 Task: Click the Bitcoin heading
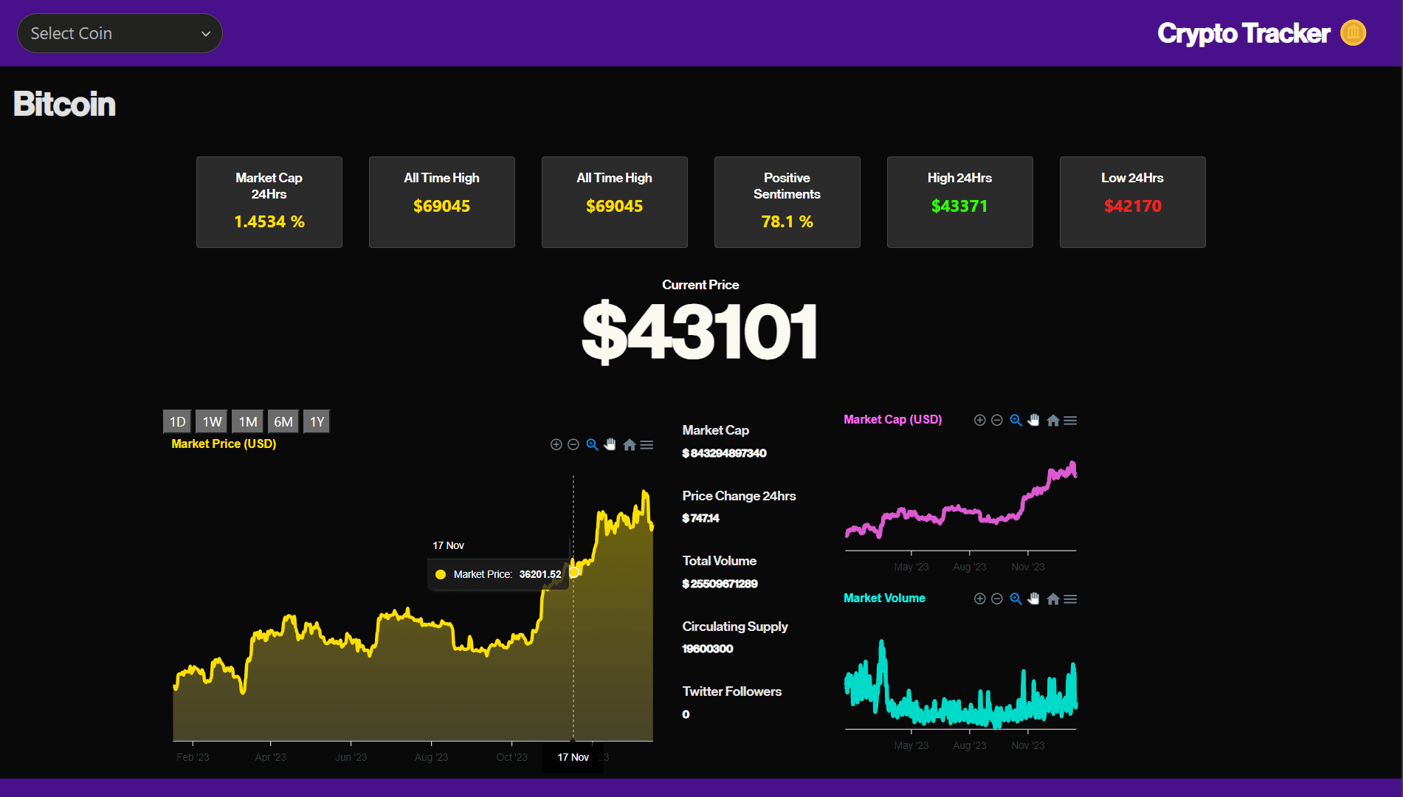coord(64,104)
